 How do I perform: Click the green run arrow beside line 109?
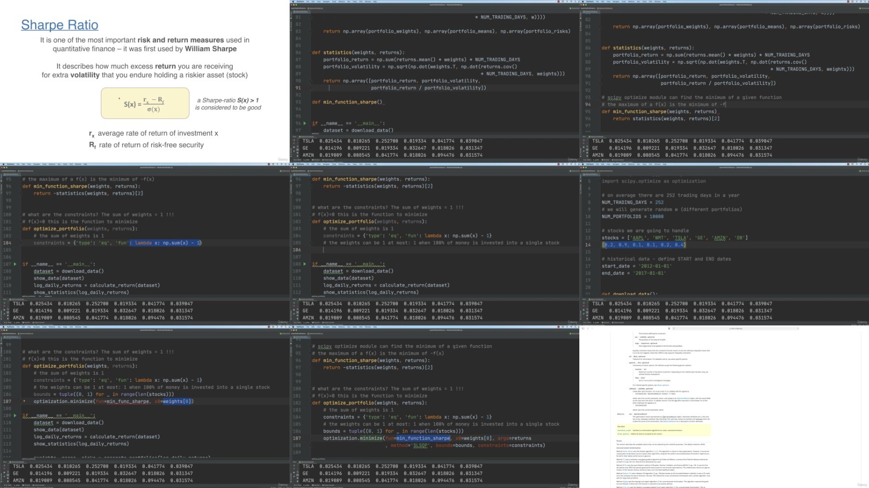click(x=15, y=416)
